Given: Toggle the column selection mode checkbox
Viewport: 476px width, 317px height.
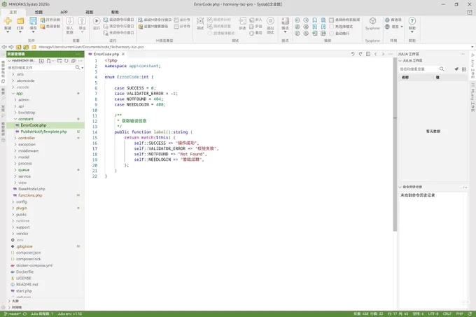Looking at the screenshot, I should pyautogui.click(x=332, y=27).
